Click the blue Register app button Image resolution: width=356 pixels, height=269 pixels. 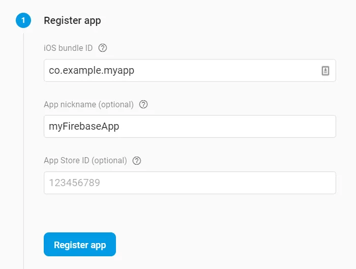coord(80,244)
